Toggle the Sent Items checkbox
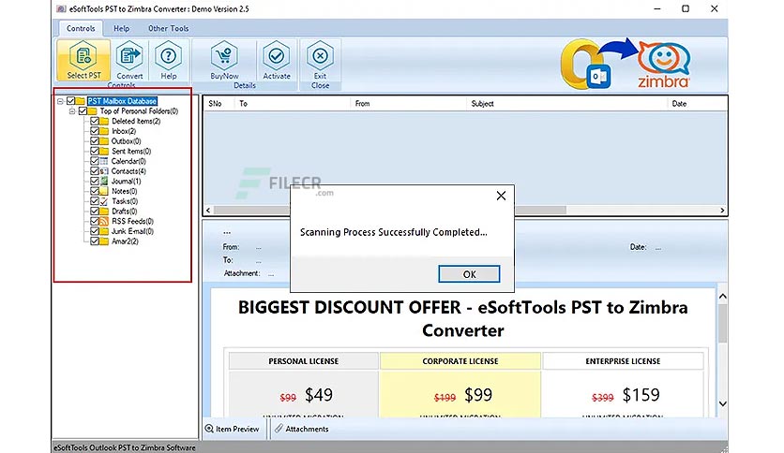Viewport: 784px width, 453px height. tap(95, 152)
